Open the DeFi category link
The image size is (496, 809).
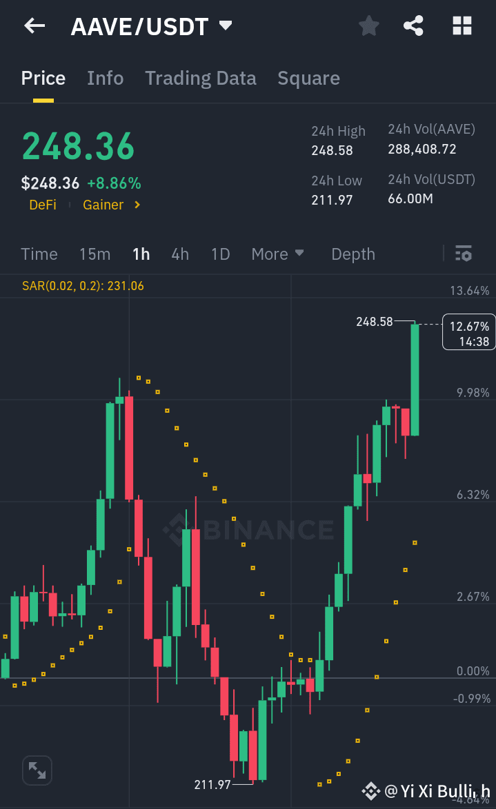(x=42, y=204)
